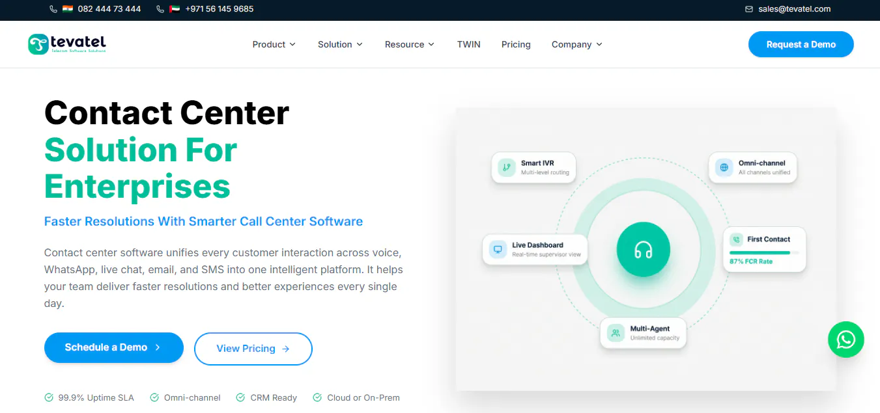Select the Omni-channel card title
This screenshot has height=413, width=880.
pos(761,163)
